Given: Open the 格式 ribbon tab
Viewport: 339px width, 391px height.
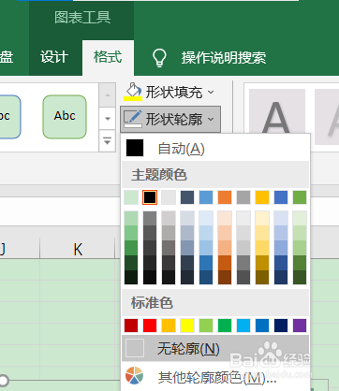Looking at the screenshot, I should click(x=108, y=58).
